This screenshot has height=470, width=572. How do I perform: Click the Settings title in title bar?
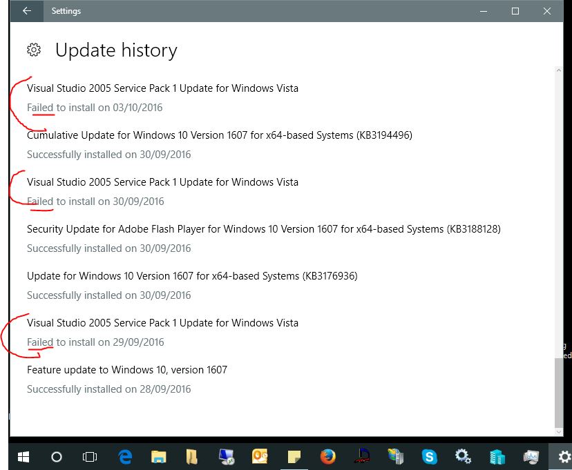66,11
